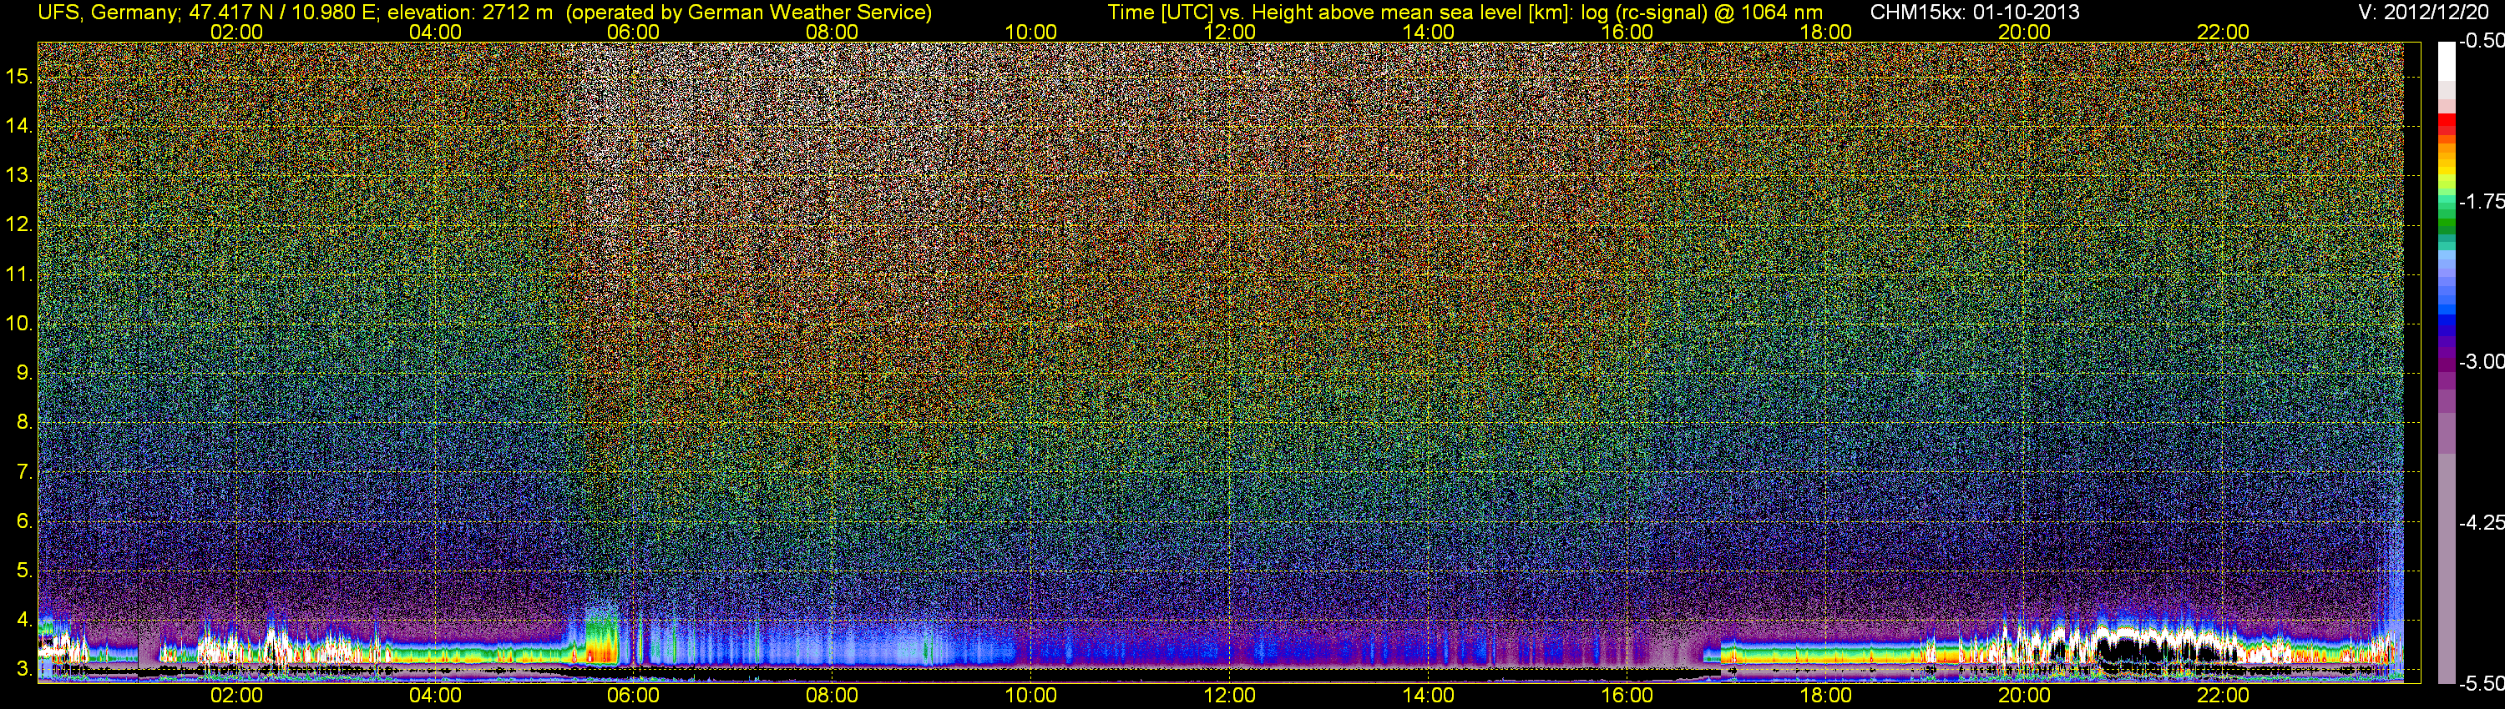
Task: Click the 10:00 label on the top axis
Action: tap(1030, 32)
